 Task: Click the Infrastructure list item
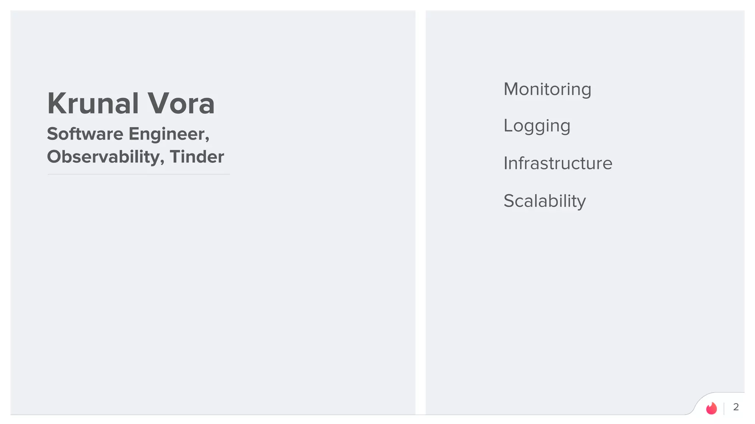(558, 163)
